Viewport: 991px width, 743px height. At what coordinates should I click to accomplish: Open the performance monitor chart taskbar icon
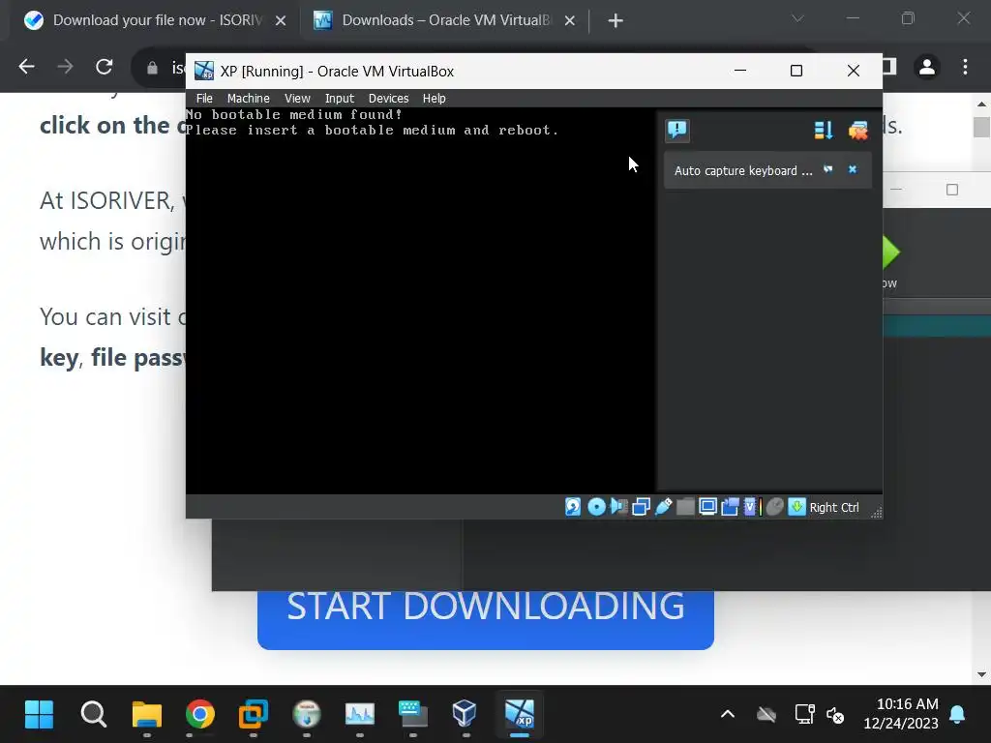[360, 714]
